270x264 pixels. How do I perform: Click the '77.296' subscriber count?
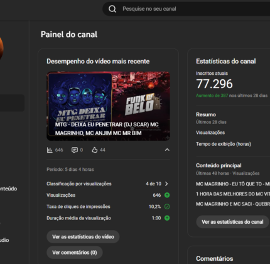pyautogui.click(x=214, y=84)
